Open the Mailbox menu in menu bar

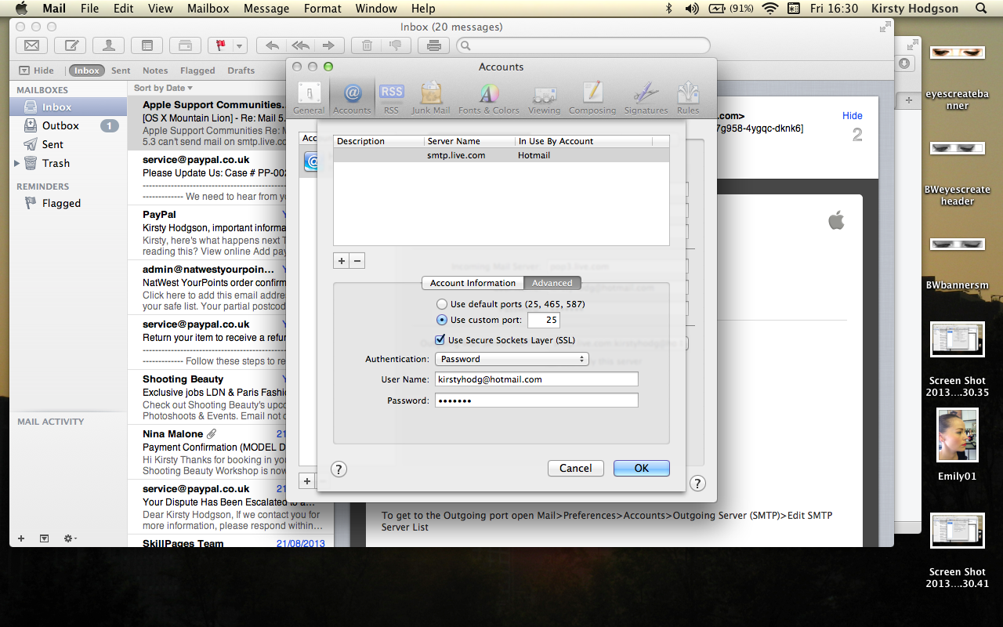pos(208,9)
